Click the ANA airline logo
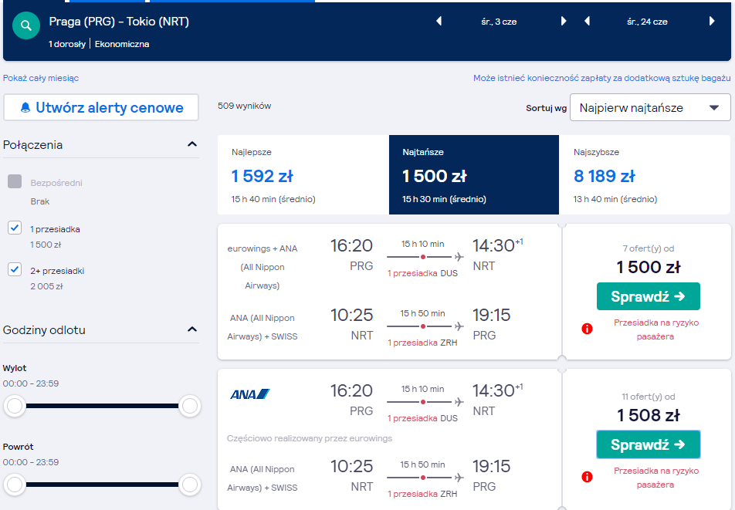The image size is (735, 510). 250,394
